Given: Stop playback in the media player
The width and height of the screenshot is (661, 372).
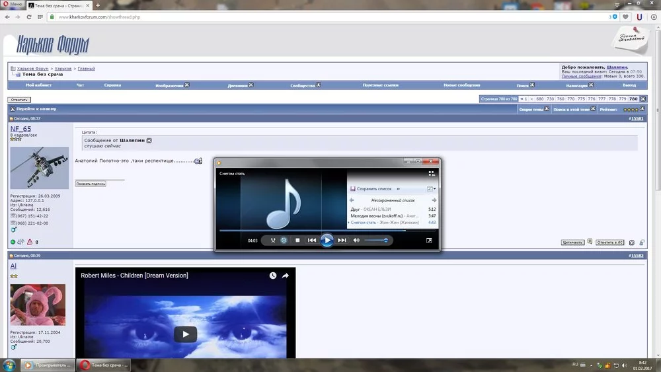Looking at the screenshot, I should [x=297, y=240].
